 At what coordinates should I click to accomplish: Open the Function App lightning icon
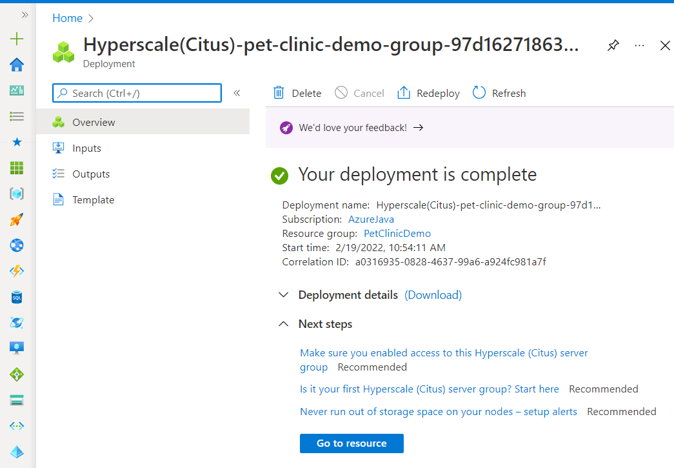17,271
